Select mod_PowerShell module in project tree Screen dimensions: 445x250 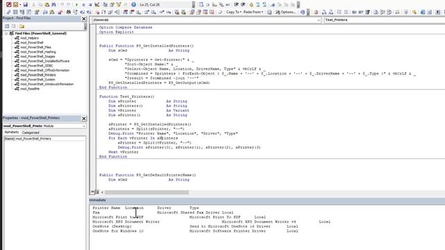[x=32, y=42]
